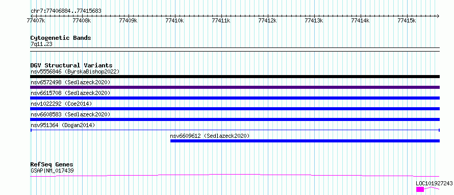454x195 pixels.
Task: Select the nsv951364 (Dogan2014) label
Action: pos(63,125)
